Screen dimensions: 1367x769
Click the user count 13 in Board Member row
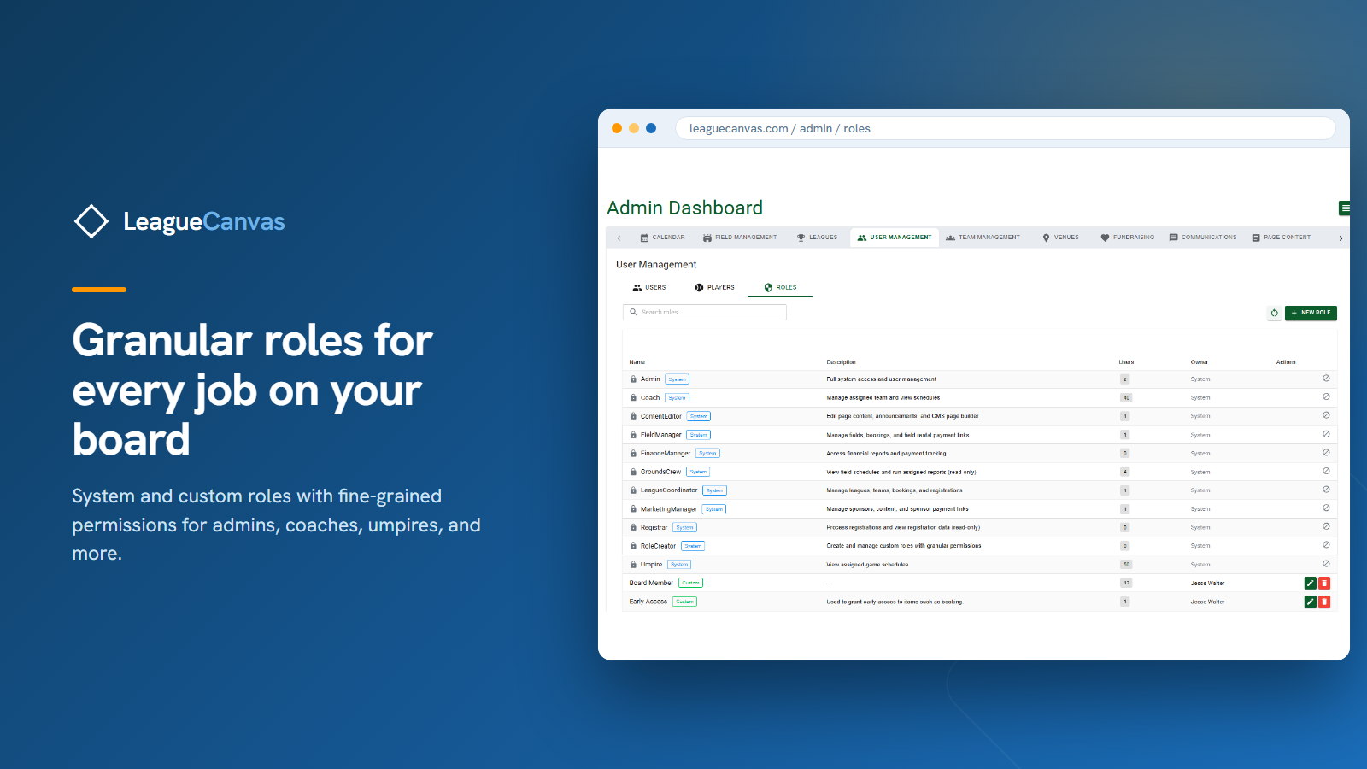[x=1126, y=583]
